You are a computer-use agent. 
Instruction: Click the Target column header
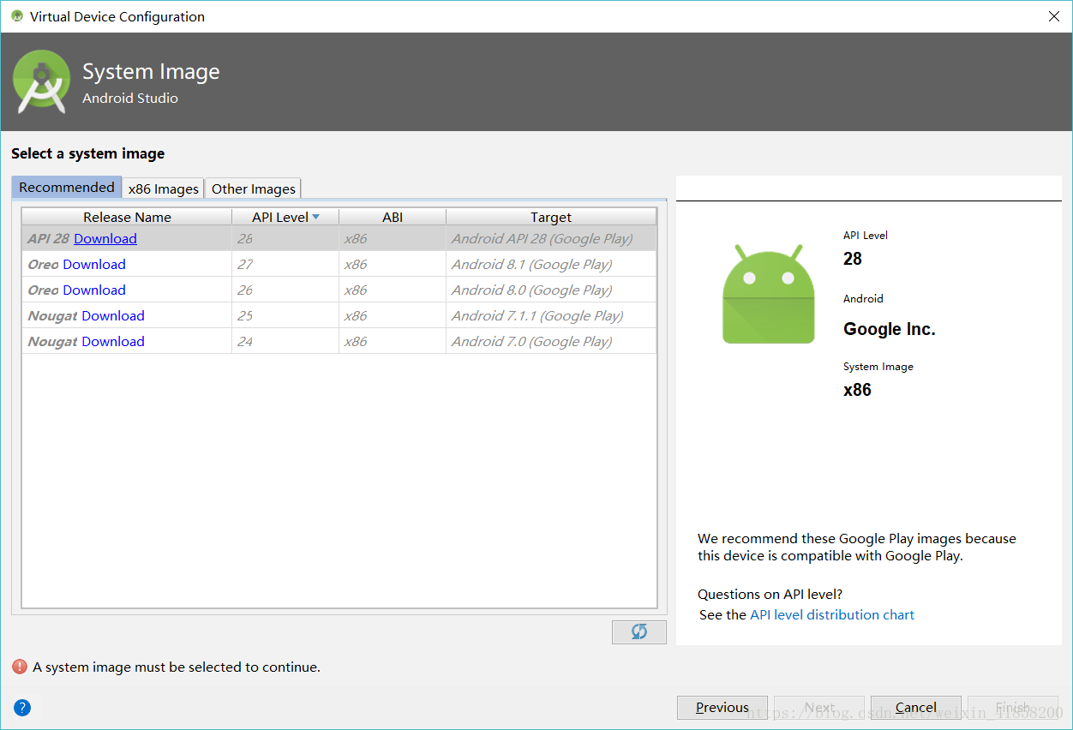click(551, 217)
